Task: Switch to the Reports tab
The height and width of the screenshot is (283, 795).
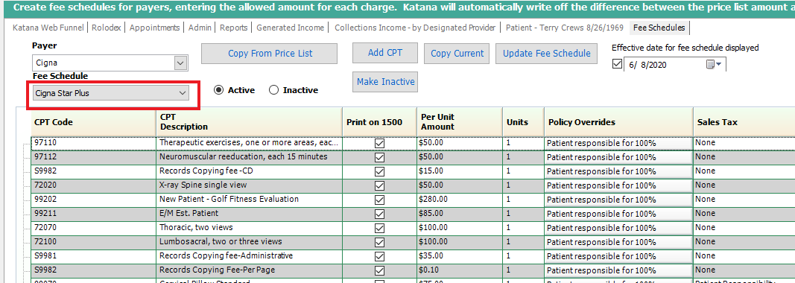Action: pos(234,28)
